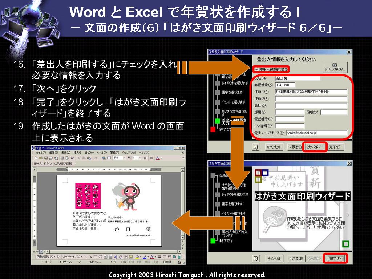Open オートシェイプ dropdown menu
The width and height of the screenshot is (372, 279).
(72, 257)
